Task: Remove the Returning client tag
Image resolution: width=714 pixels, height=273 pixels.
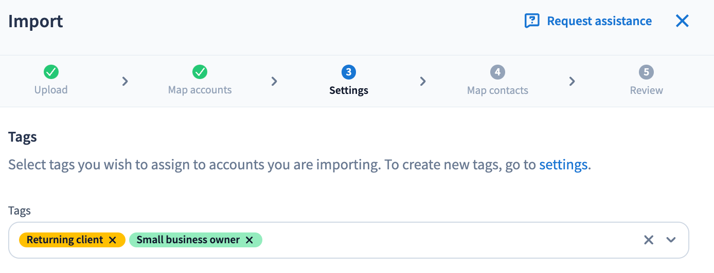Action: [113, 240]
